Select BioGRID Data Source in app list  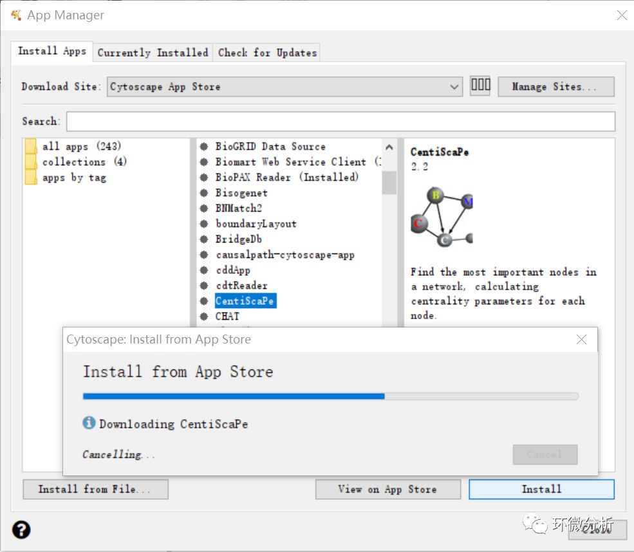(x=270, y=146)
